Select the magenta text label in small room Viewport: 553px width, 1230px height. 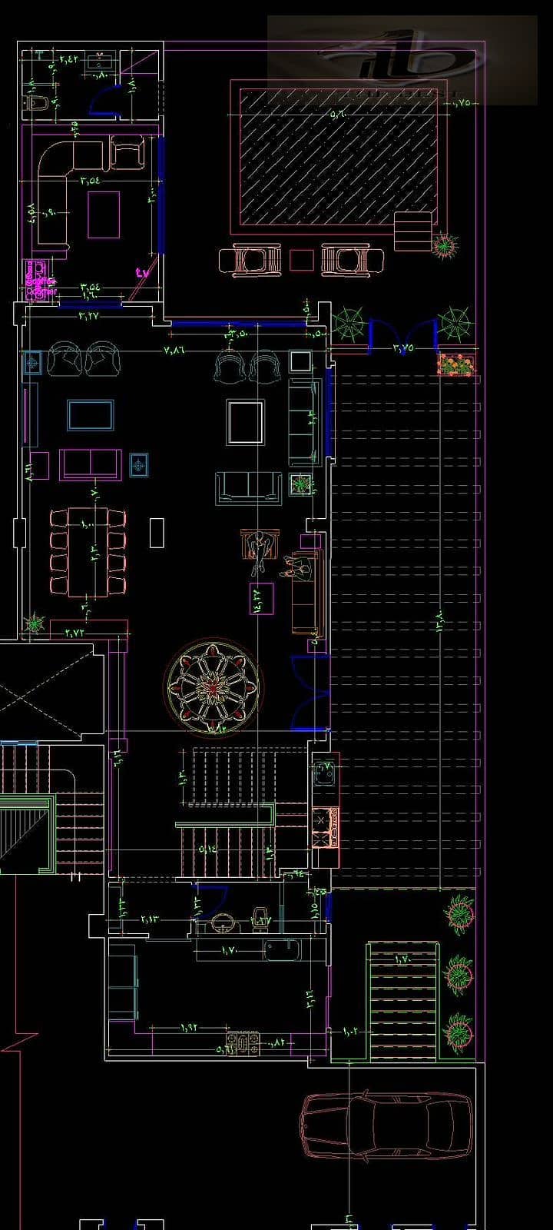(40, 279)
